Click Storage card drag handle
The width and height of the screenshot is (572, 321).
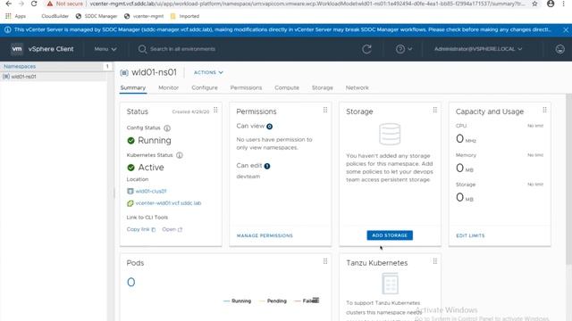[x=435, y=110]
